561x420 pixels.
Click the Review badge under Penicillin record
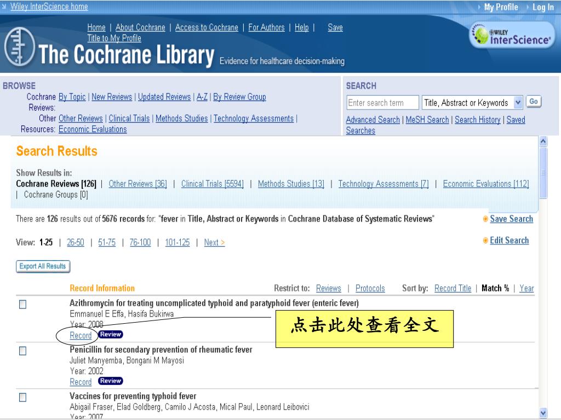110,381
